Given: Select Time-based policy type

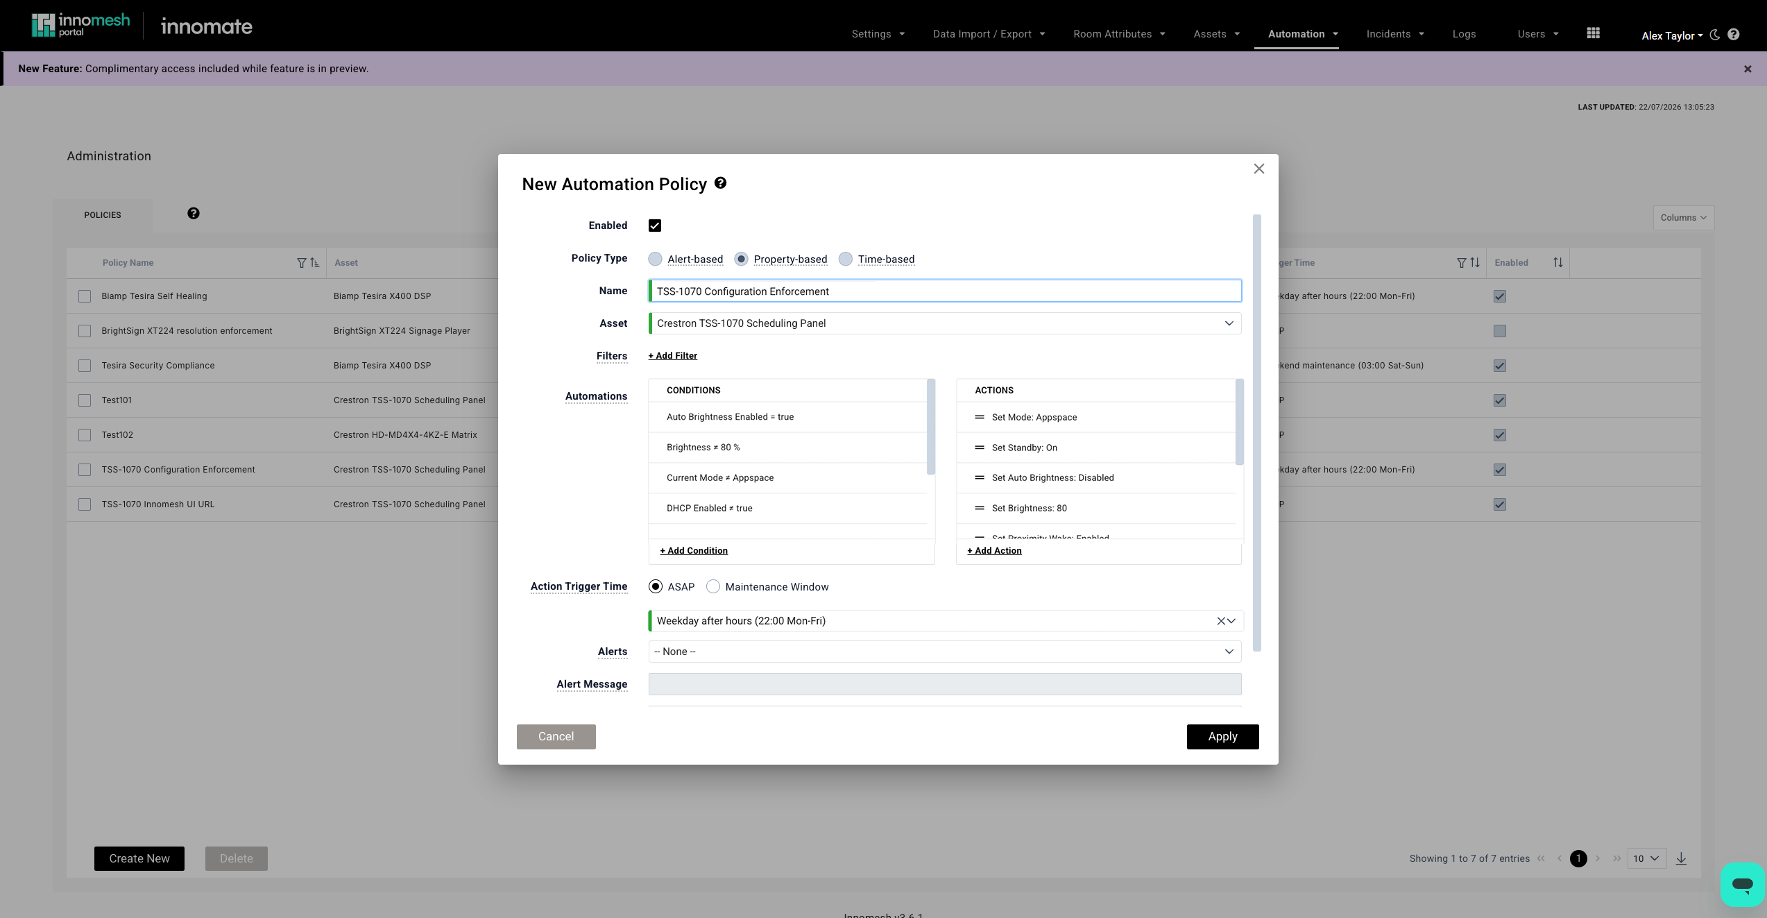Looking at the screenshot, I should point(845,259).
